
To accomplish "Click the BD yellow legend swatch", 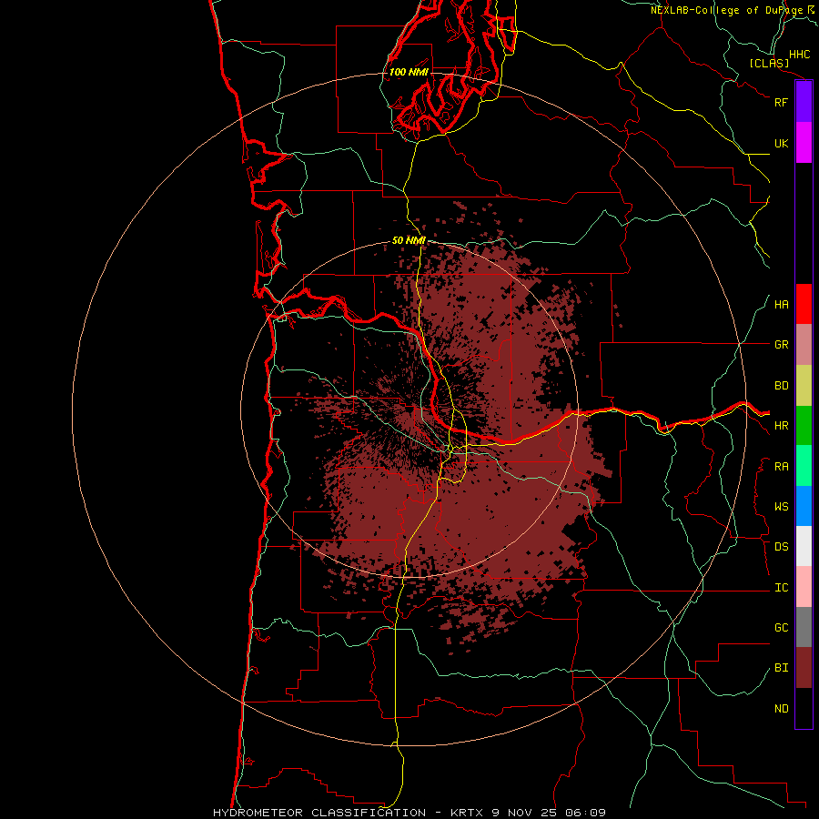I will point(804,386).
